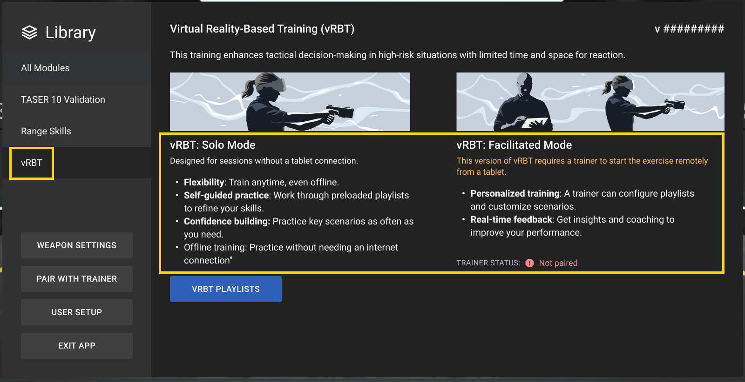Click Exit App button
The height and width of the screenshot is (382, 745).
point(77,346)
